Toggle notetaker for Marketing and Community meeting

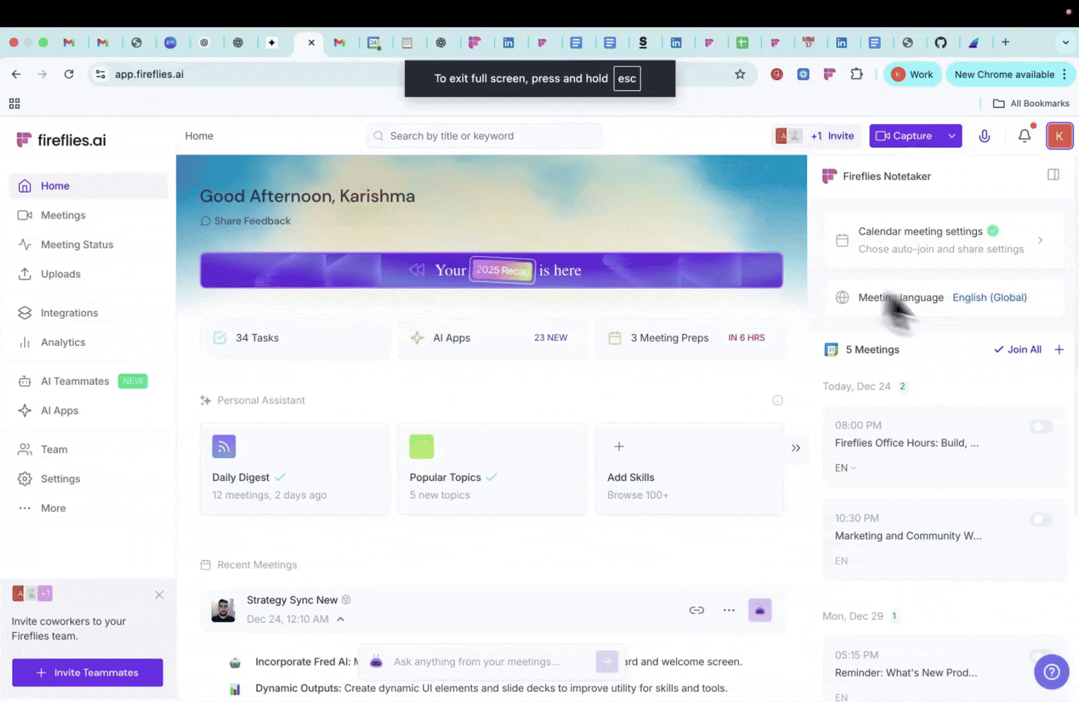[x=1040, y=519]
